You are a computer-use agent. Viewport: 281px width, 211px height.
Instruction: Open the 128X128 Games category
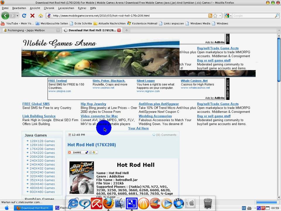point(42,141)
